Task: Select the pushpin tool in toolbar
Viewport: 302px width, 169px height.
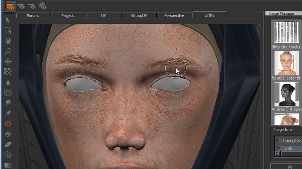Action: pyautogui.click(x=8, y=113)
